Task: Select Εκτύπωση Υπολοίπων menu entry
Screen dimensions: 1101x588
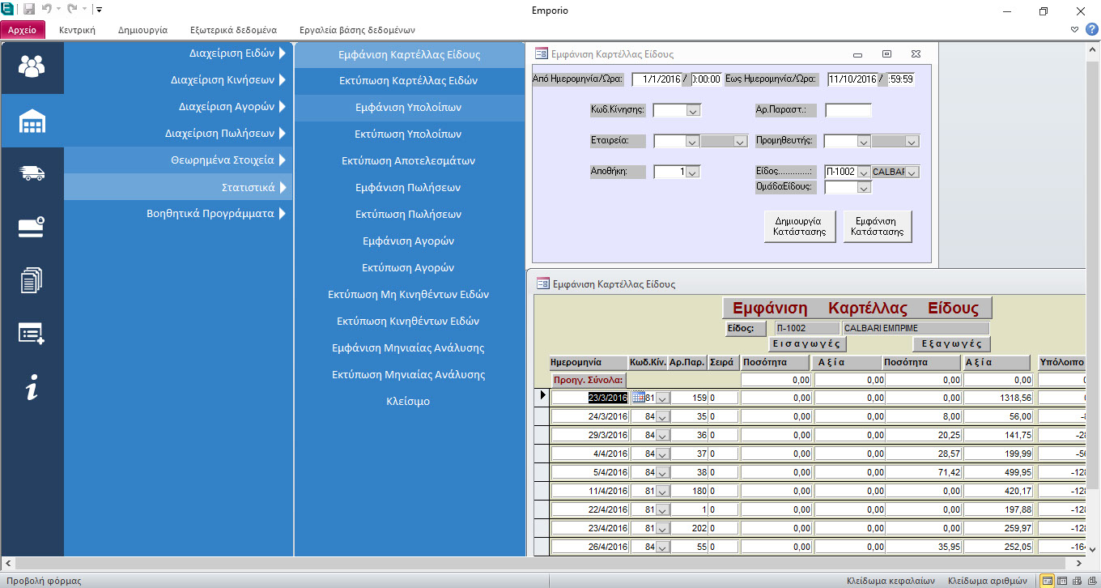Action: (408, 134)
